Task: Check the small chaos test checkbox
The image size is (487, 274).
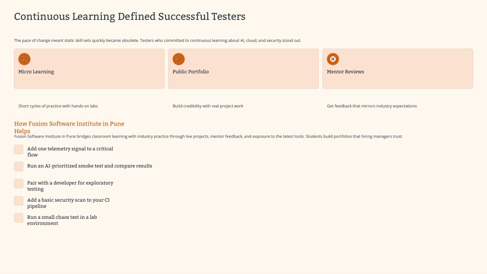Action: click(x=19, y=218)
